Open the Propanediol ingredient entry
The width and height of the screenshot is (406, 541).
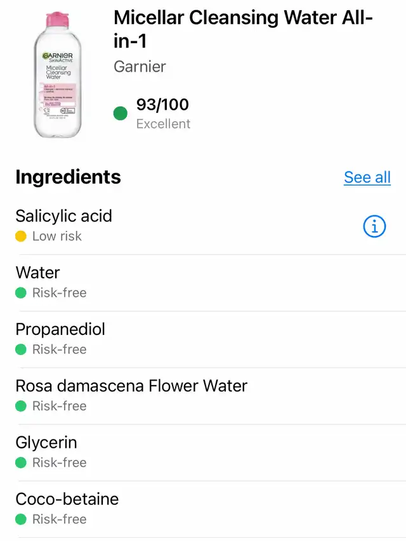pos(60,329)
